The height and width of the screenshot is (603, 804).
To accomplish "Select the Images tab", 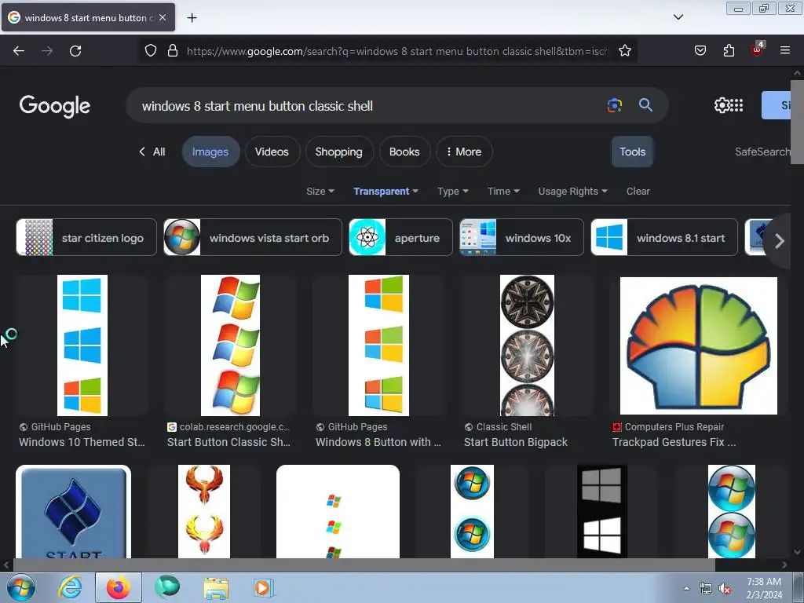I will 210,152.
